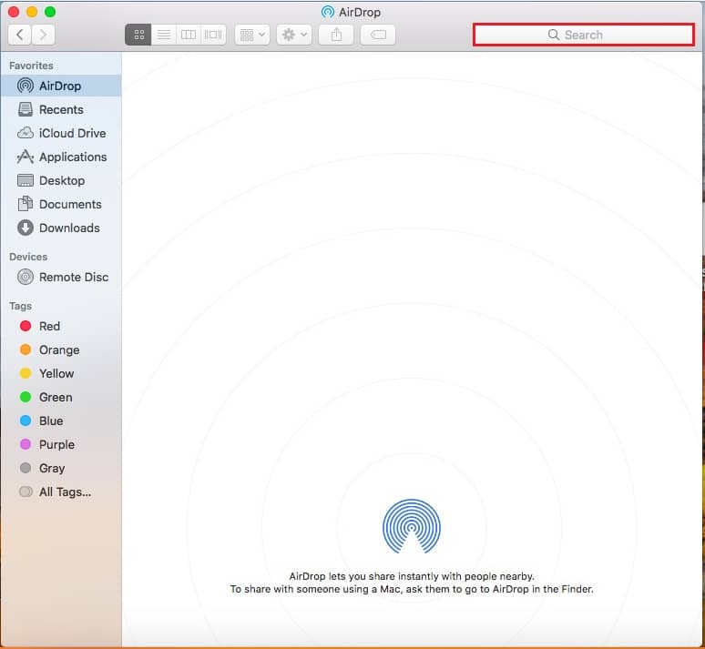Select the Purple tag
This screenshot has height=649, width=705.
click(61, 444)
